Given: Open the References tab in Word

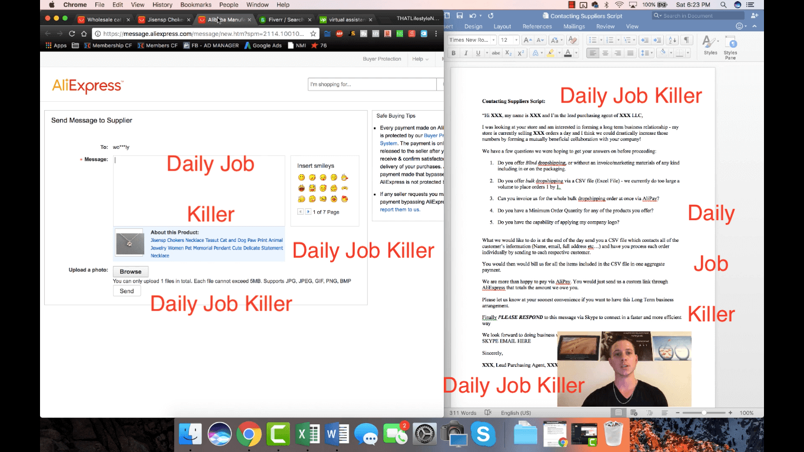Looking at the screenshot, I should point(537,26).
